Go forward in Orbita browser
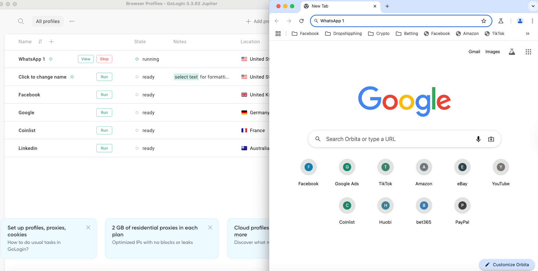 pos(289,21)
